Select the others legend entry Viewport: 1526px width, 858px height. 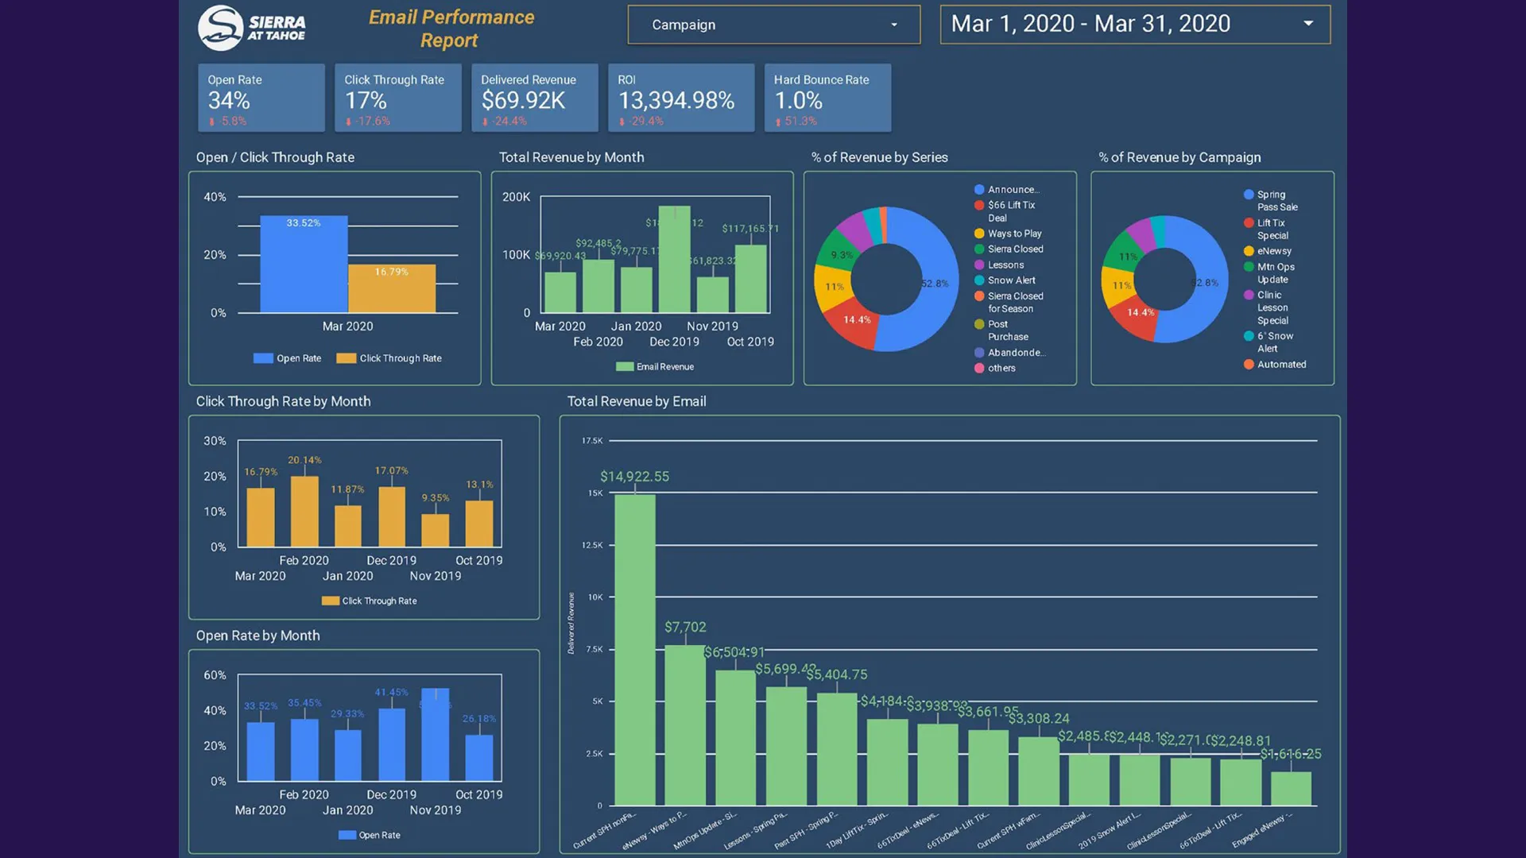pyautogui.click(x=995, y=369)
